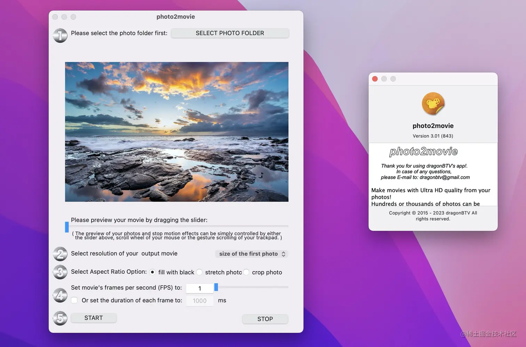526x347 pixels.
Task: Click the FPS slider handle
Action: tap(216, 287)
